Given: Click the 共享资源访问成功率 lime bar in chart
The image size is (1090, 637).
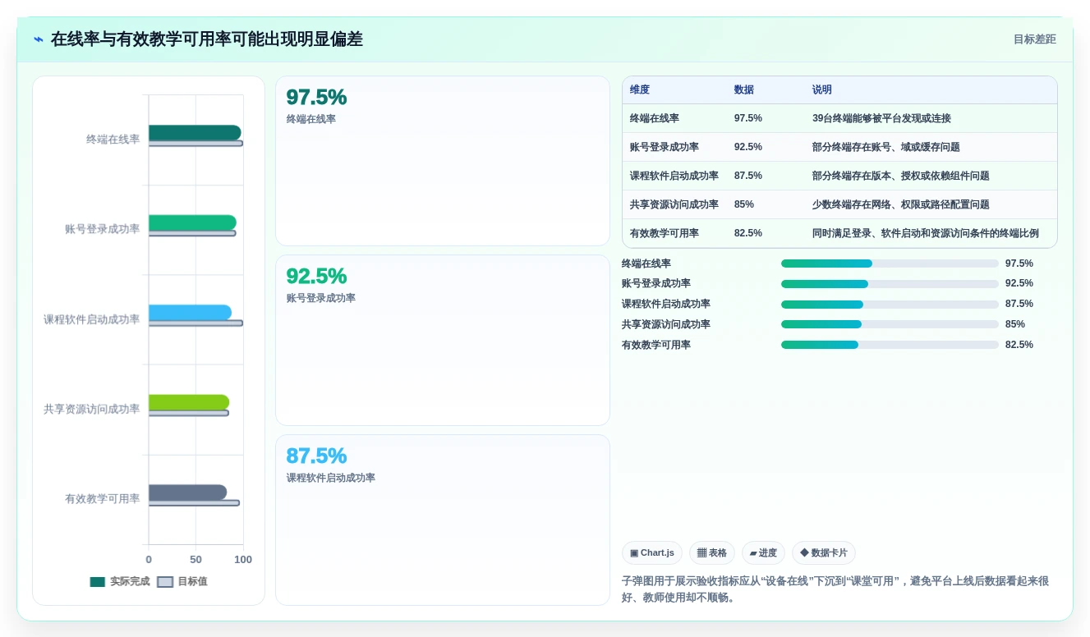Looking at the screenshot, I should click(189, 402).
